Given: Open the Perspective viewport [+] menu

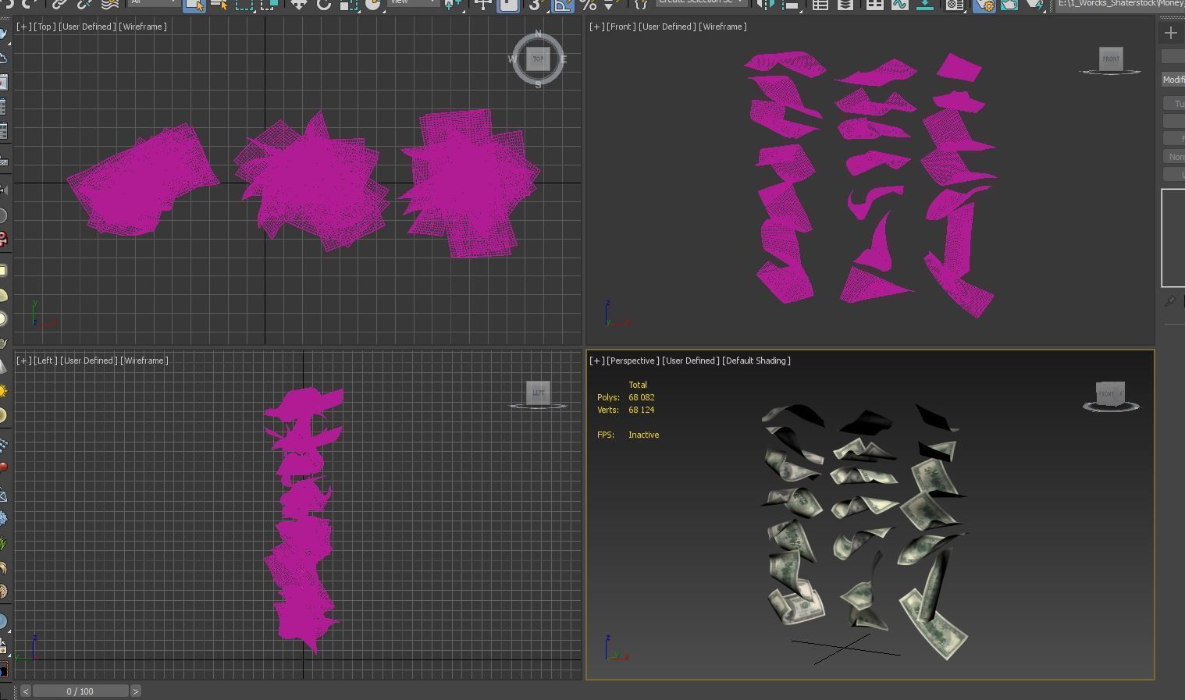Looking at the screenshot, I should click(x=597, y=361).
